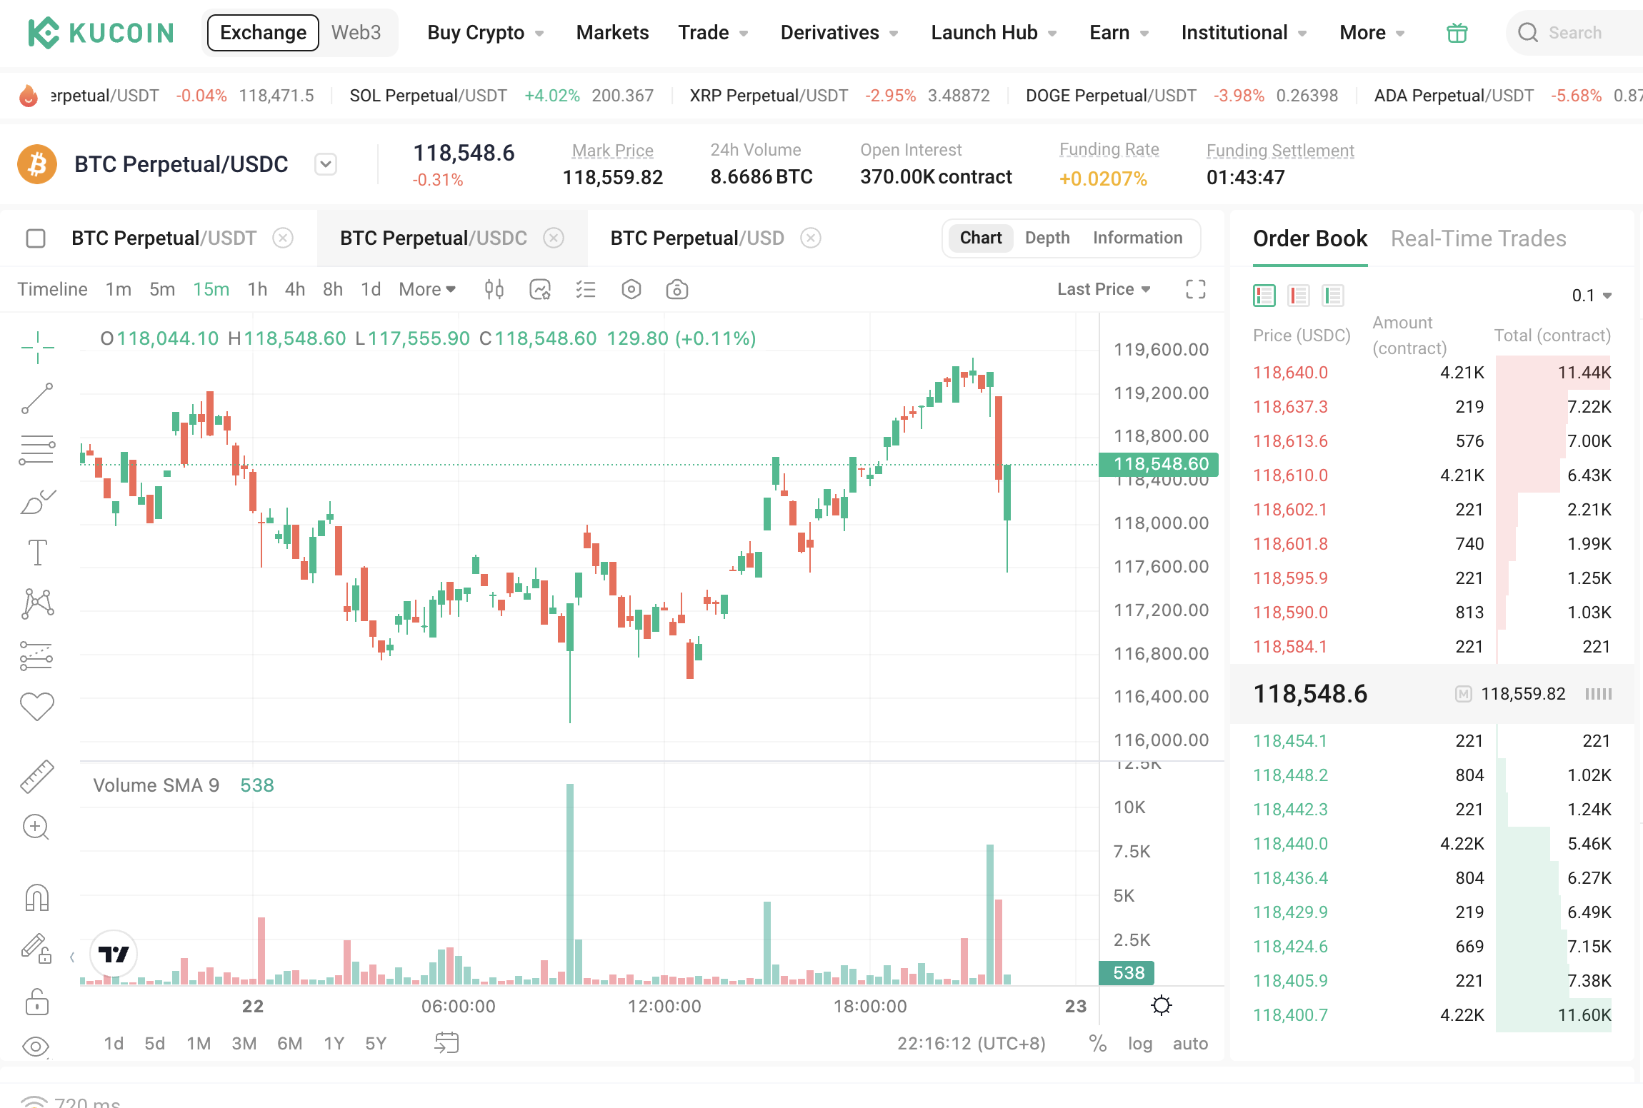
Task: Open the Markets page link
Action: pyautogui.click(x=612, y=33)
